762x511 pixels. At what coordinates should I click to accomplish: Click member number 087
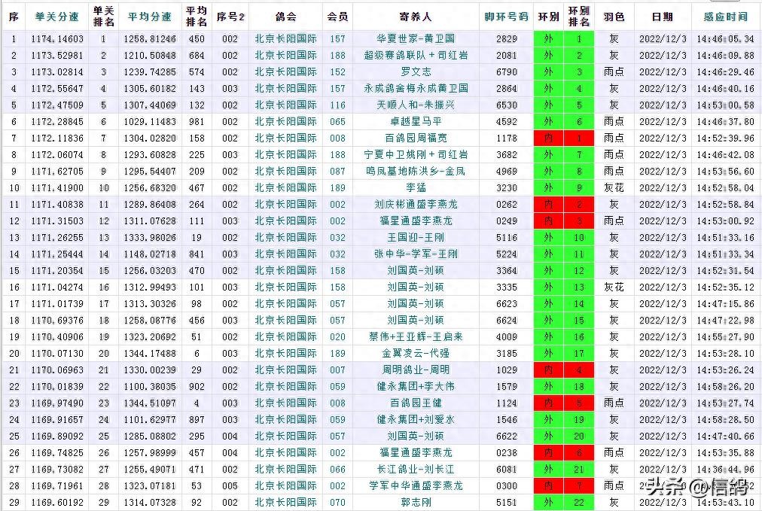pyautogui.click(x=337, y=171)
